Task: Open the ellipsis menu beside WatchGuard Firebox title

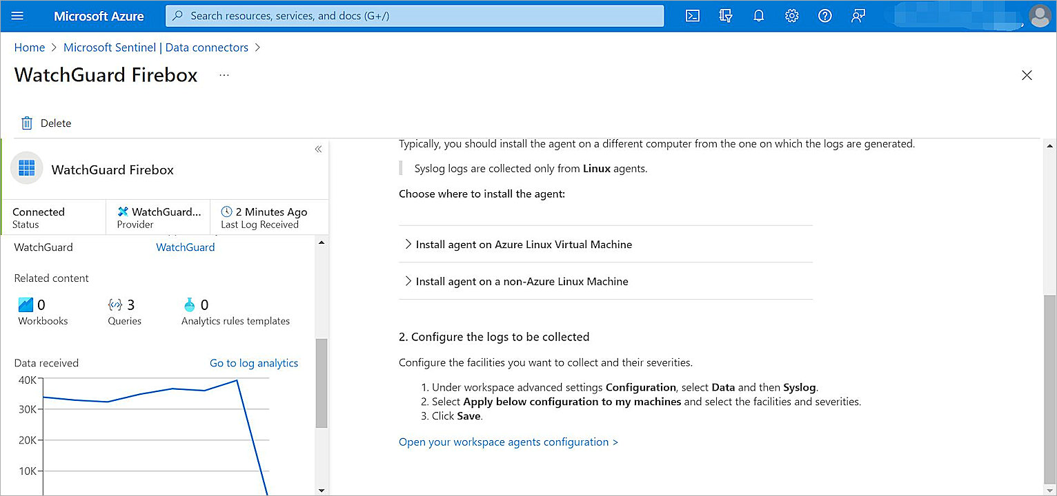Action: (x=224, y=75)
